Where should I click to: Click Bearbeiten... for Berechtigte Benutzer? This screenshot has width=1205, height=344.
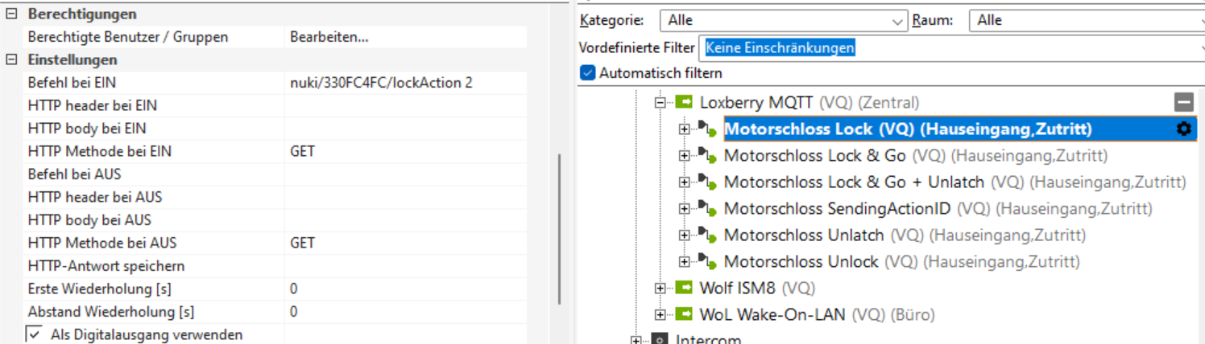click(329, 37)
